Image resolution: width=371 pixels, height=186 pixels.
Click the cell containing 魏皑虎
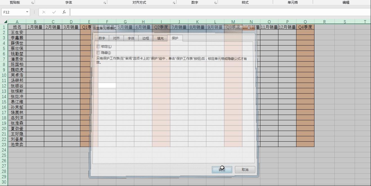(17, 70)
